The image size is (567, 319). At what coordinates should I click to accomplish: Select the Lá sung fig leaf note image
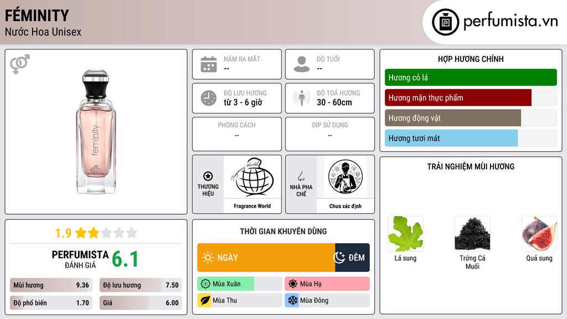pyautogui.click(x=405, y=234)
